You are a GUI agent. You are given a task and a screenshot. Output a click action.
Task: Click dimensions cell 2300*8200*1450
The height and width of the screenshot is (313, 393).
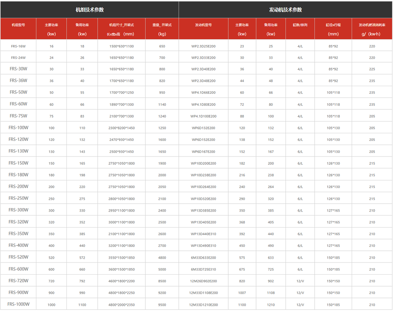click(x=122, y=128)
